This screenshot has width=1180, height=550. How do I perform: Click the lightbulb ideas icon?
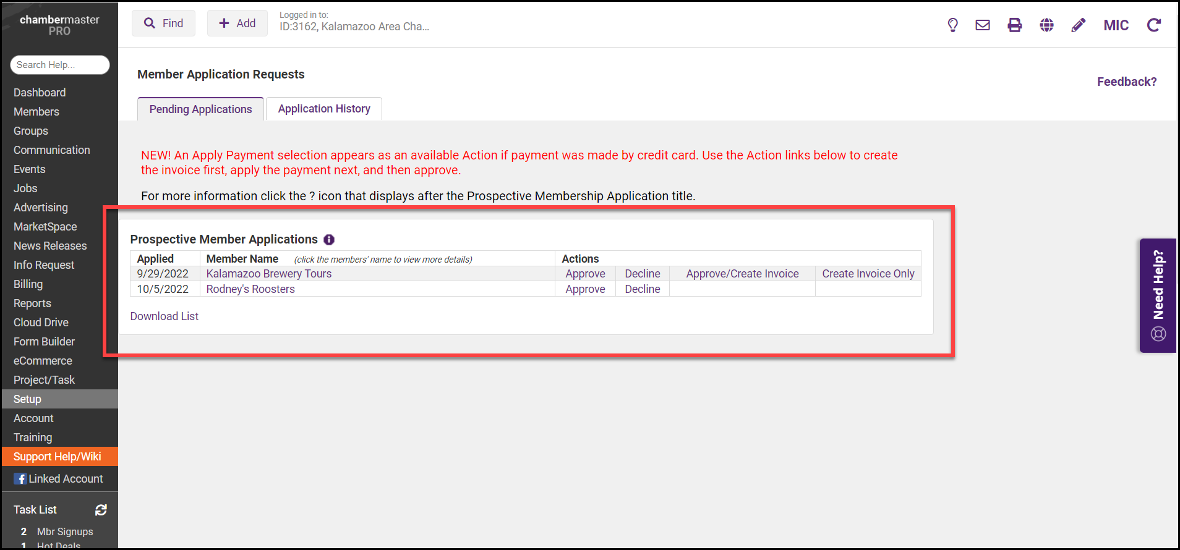[x=952, y=25]
